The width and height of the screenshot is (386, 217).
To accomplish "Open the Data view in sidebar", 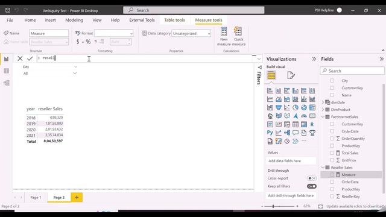I will click(x=7, y=71).
